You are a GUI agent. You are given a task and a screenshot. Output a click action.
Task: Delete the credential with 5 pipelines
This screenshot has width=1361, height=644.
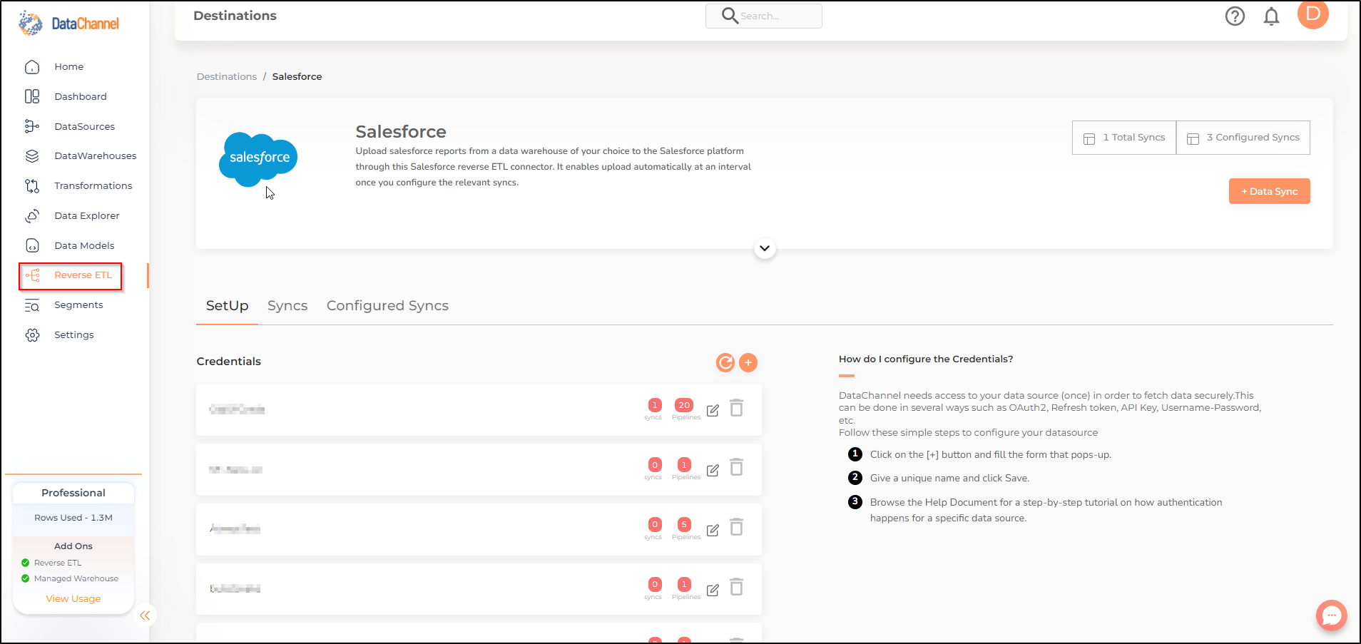[737, 528]
